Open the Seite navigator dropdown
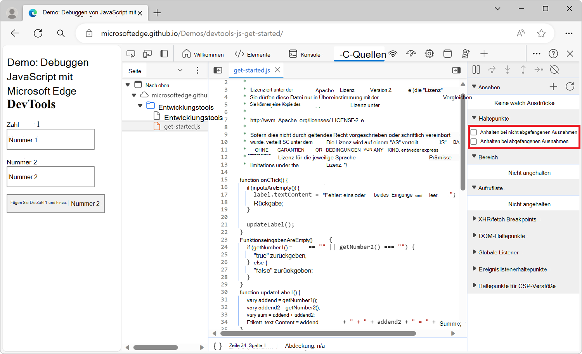 (180, 71)
